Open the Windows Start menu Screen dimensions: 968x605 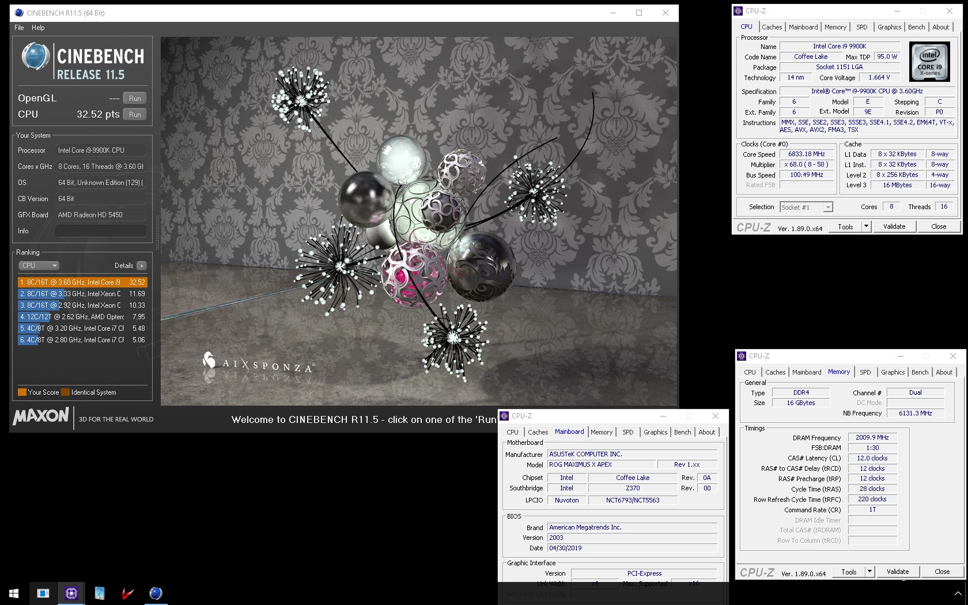14,593
